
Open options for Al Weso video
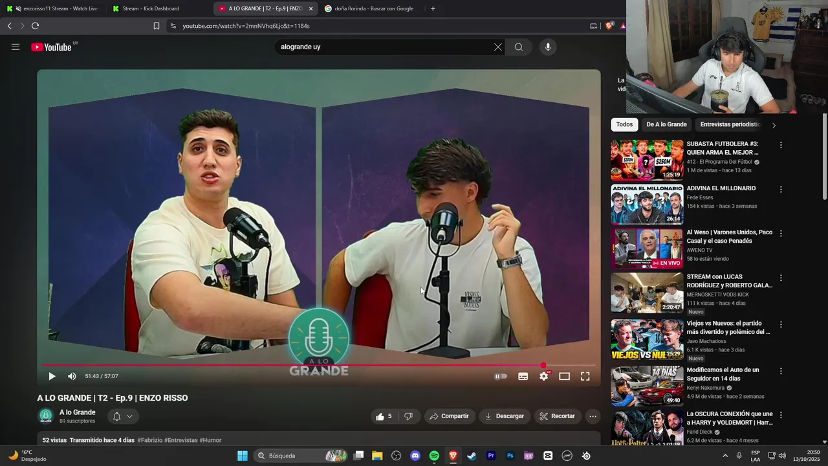coord(781,233)
